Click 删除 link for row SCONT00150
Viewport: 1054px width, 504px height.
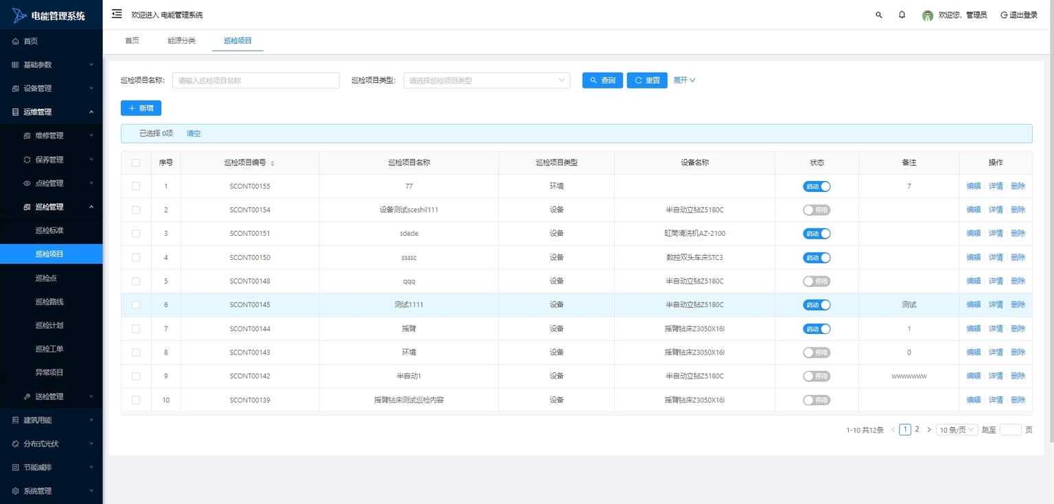tap(1018, 258)
